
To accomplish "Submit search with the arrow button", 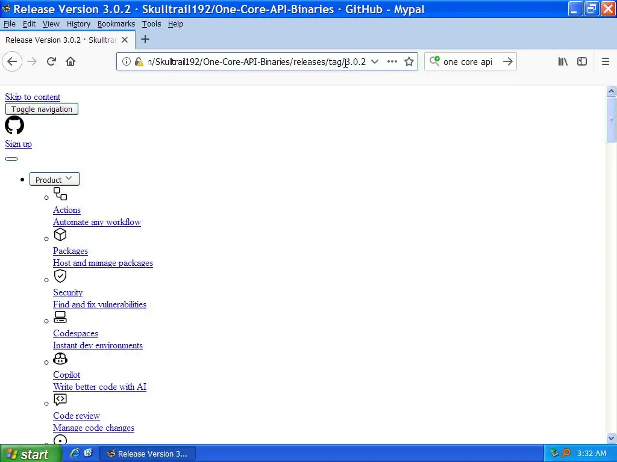I will [x=507, y=62].
